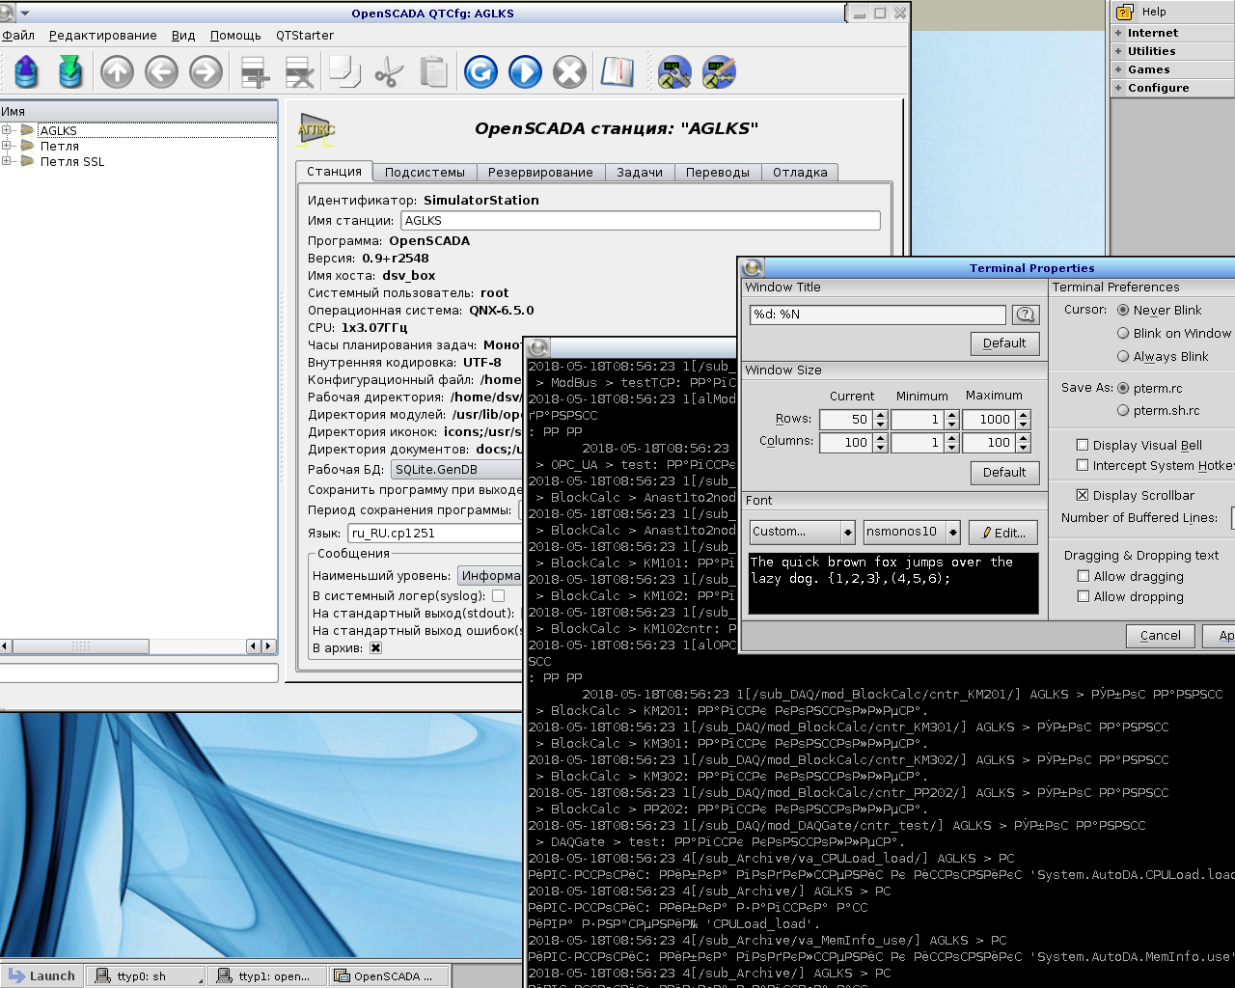Open the Редактирование menu

[102, 36]
